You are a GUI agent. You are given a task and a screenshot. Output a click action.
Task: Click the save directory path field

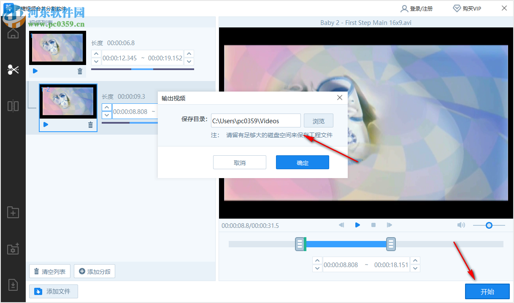pos(256,121)
